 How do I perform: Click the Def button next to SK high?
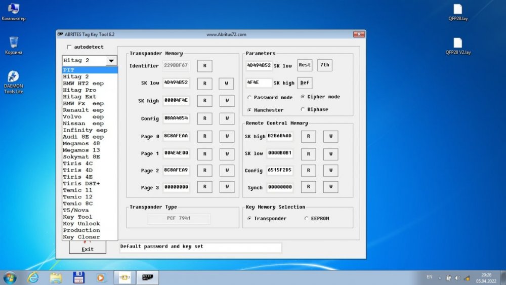pos(305,83)
